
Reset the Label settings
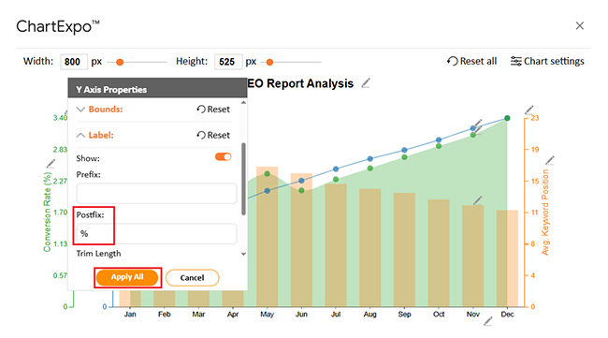(213, 135)
